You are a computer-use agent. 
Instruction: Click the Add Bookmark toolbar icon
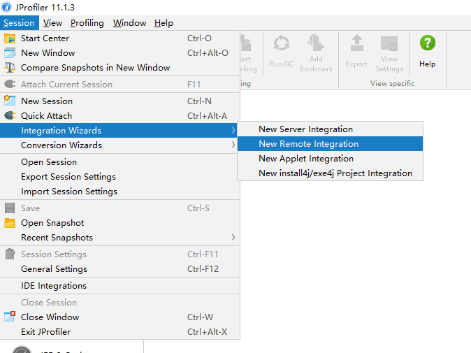316,43
